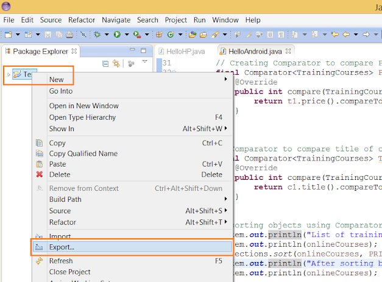Click the Copy icon in context menu
This screenshot has width=382, height=282.
[40, 143]
